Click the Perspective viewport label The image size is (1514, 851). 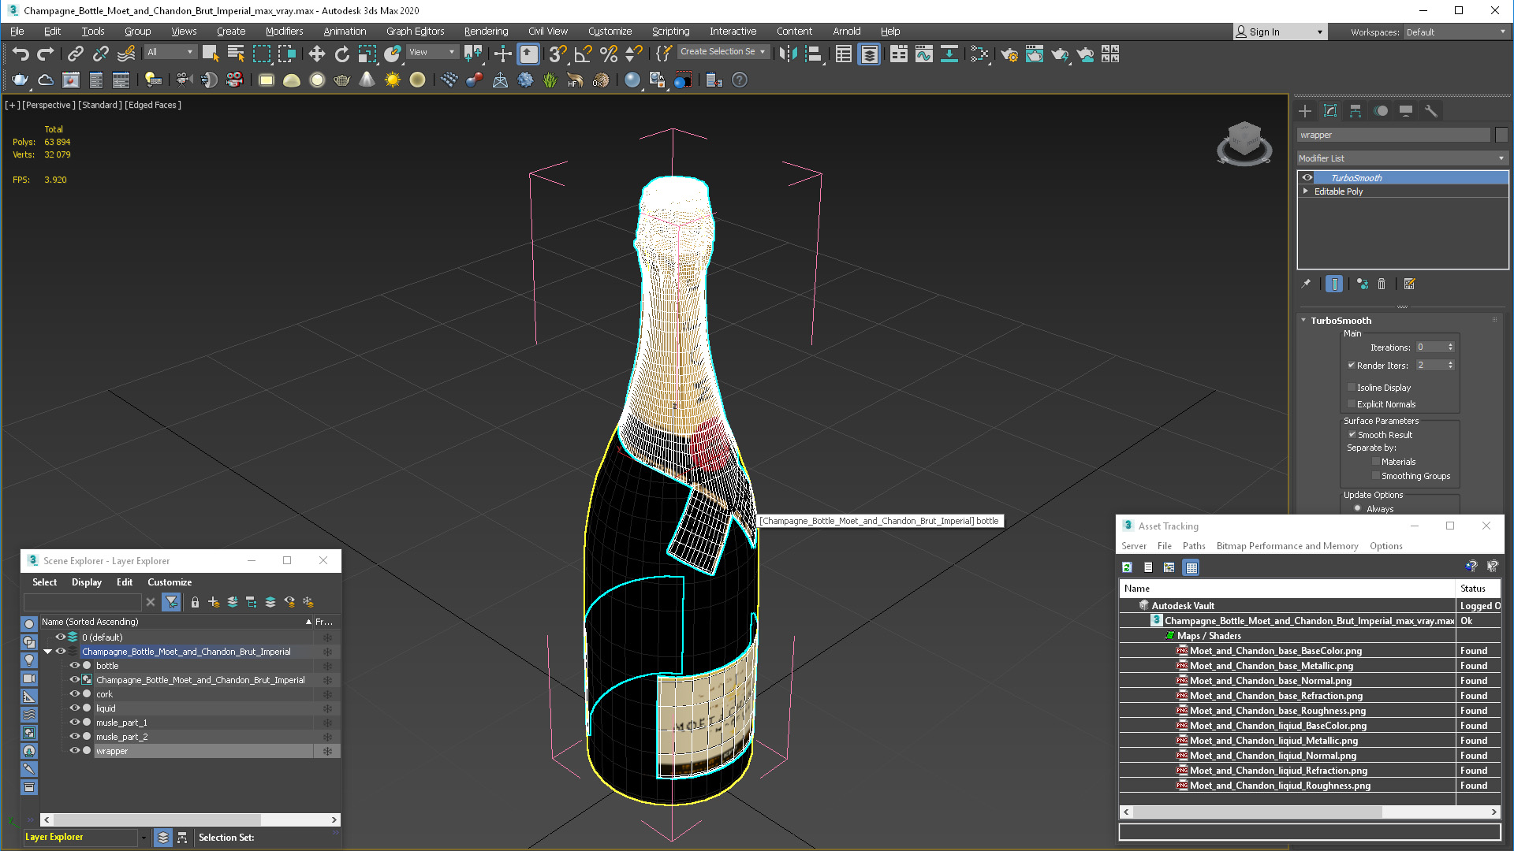(49, 105)
